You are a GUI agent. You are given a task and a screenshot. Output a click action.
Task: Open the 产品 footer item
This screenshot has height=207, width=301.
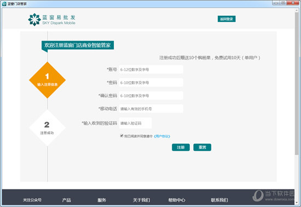[66, 200]
